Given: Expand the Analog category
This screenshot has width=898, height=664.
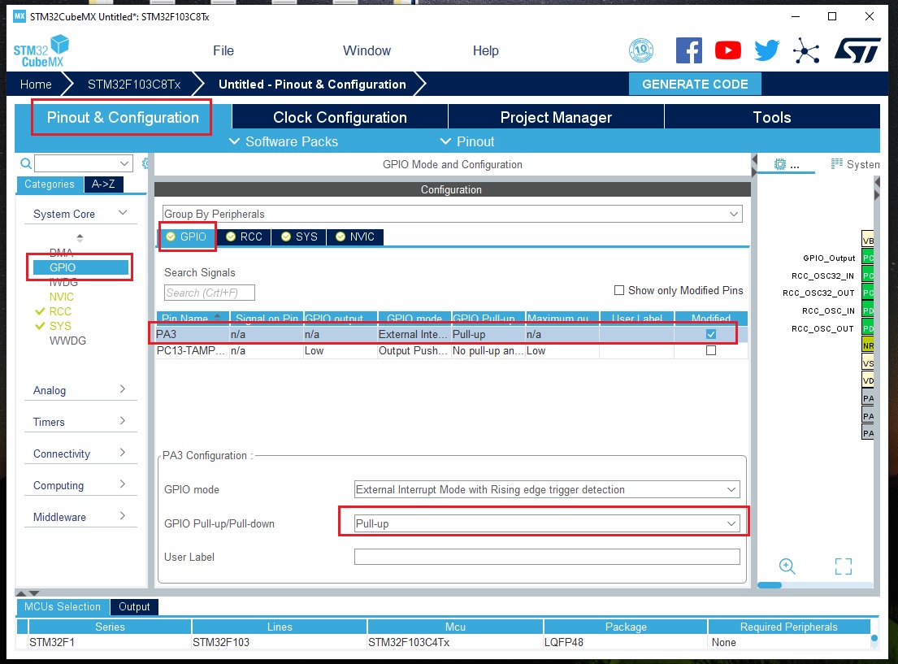Looking at the screenshot, I should point(123,389).
